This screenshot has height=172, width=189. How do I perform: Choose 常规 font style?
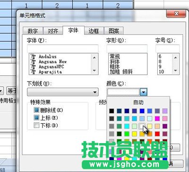tap(115, 56)
